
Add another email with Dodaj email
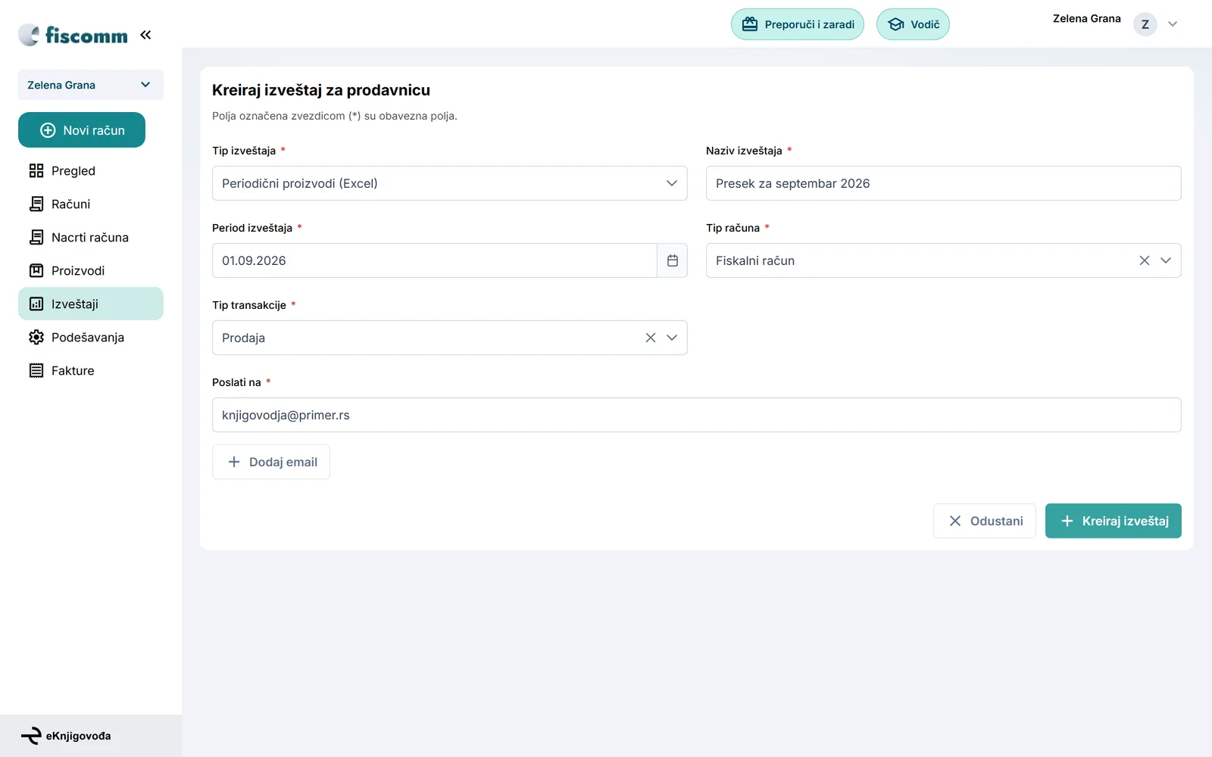[x=271, y=462]
